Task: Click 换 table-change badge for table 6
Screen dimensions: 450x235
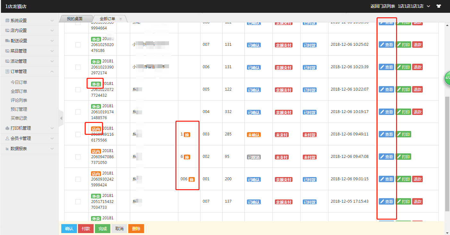Action: [x=187, y=157]
